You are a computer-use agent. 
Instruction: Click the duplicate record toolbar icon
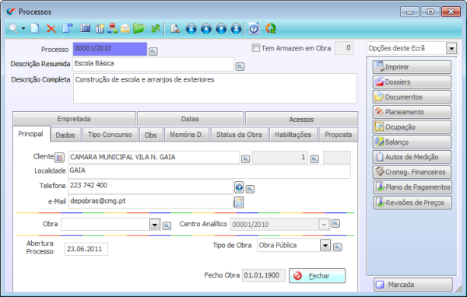tap(67, 29)
